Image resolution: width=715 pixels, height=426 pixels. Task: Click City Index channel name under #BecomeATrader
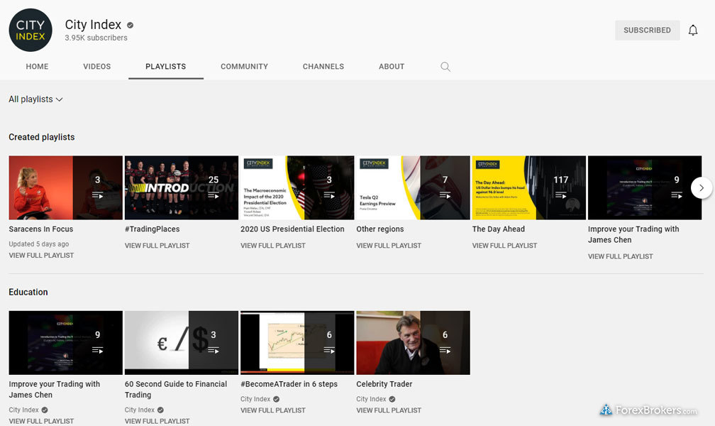[x=255, y=399]
